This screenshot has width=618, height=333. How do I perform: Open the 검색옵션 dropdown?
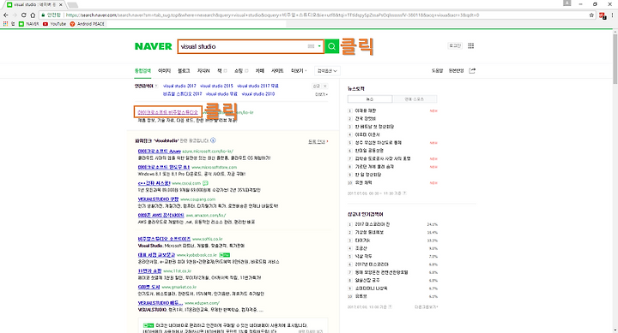pyautogui.click(x=327, y=71)
